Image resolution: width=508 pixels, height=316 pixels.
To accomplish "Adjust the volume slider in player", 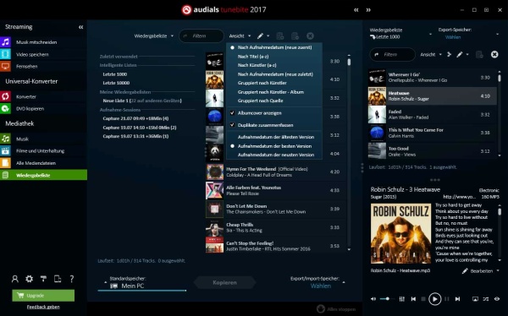I will pyautogui.click(x=386, y=299).
